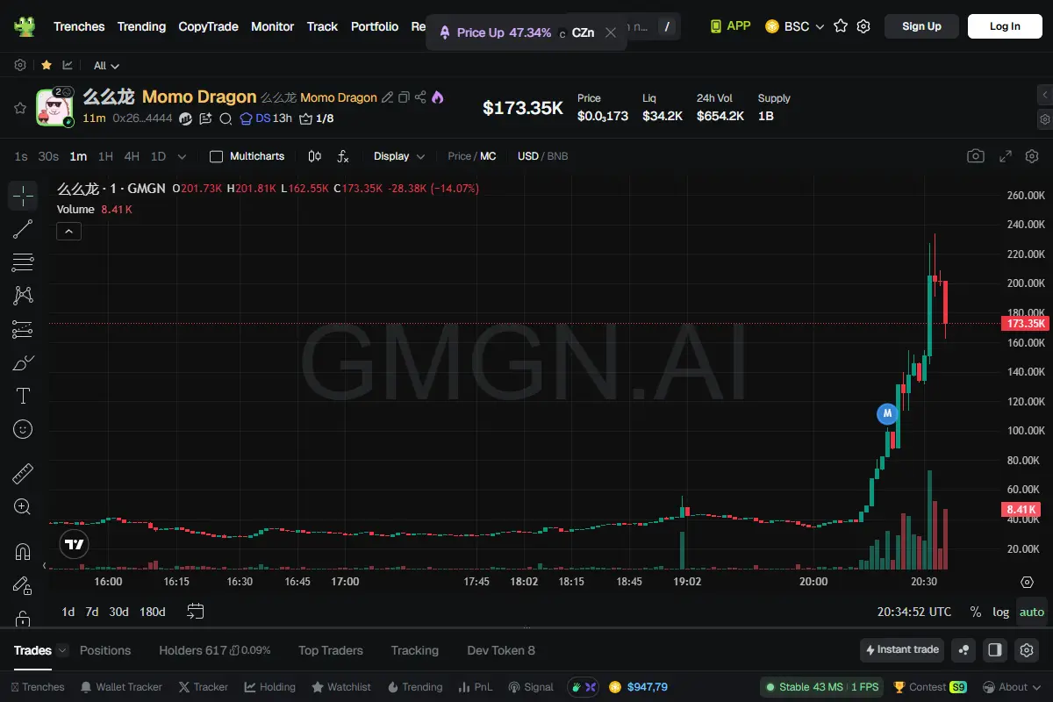The height and width of the screenshot is (702, 1053).
Task: Open the Display dropdown
Action: (399, 156)
